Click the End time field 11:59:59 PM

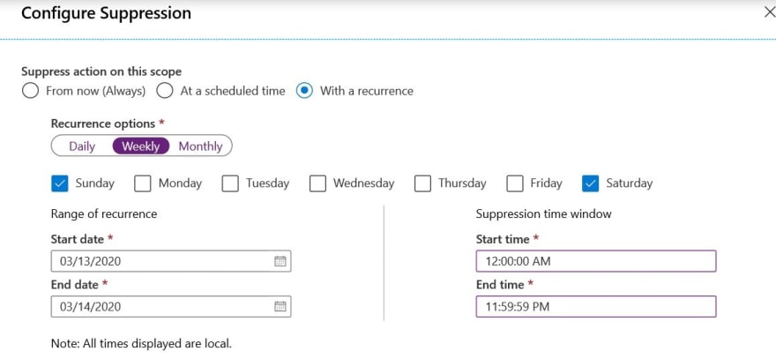pos(596,306)
